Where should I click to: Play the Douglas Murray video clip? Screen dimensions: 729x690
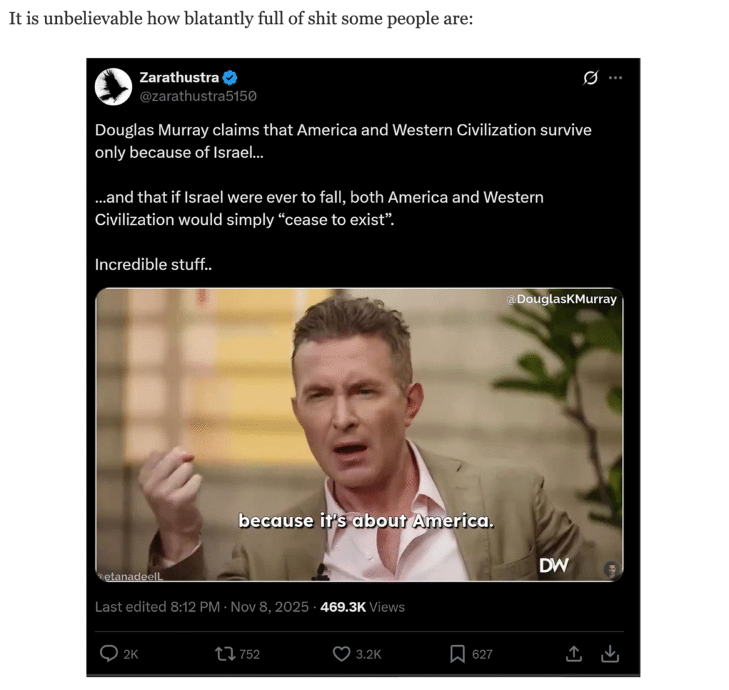point(359,435)
